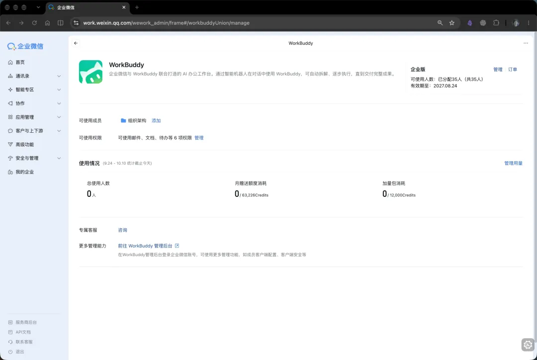Open the browser extensions puzzle icon
Screen dimensions: 537x360
point(496,23)
